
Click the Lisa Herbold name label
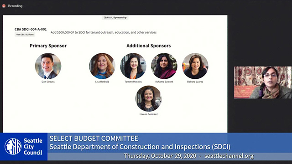pos(102,82)
